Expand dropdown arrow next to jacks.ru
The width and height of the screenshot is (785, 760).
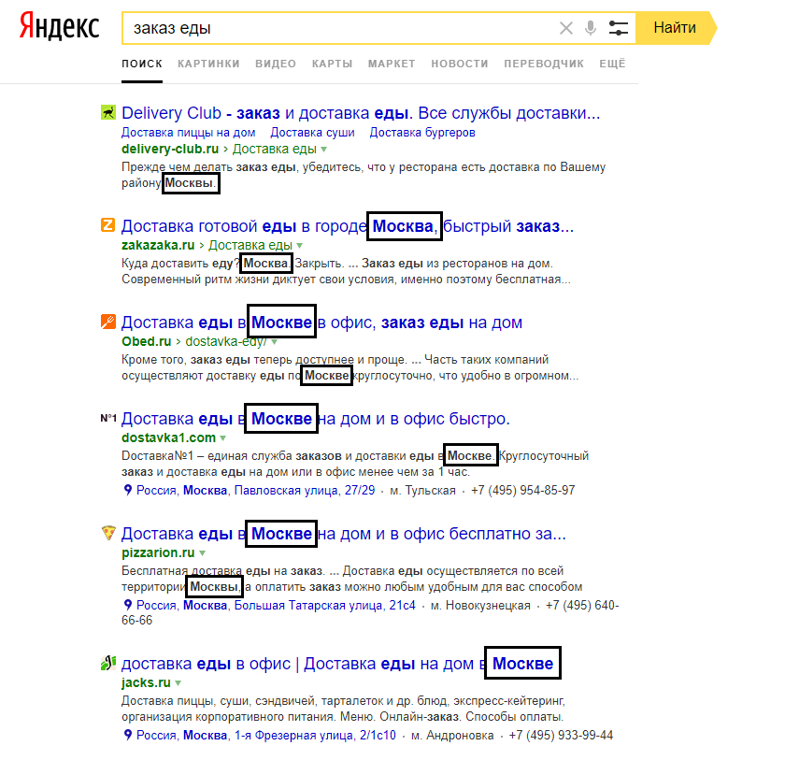(x=178, y=683)
